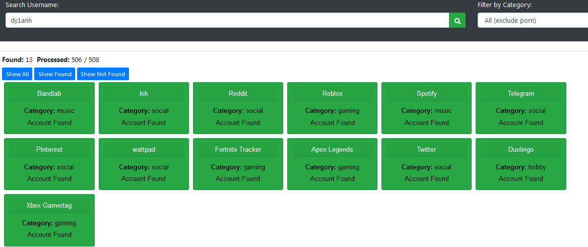Click the Found: 13 count text
Screen dimensions: 588x247
[x=17, y=59]
